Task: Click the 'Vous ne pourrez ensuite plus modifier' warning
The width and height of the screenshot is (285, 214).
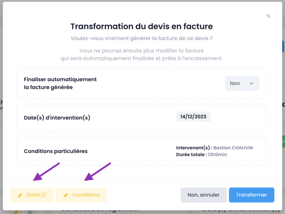Action: point(142,55)
